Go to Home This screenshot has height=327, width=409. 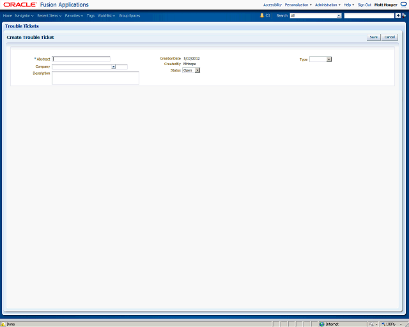pyautogui.click(x=7, y=15)
